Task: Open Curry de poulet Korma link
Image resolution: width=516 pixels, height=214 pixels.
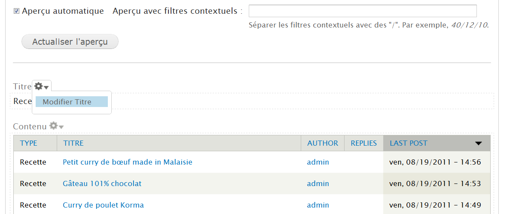Action: tap(103, 205)
